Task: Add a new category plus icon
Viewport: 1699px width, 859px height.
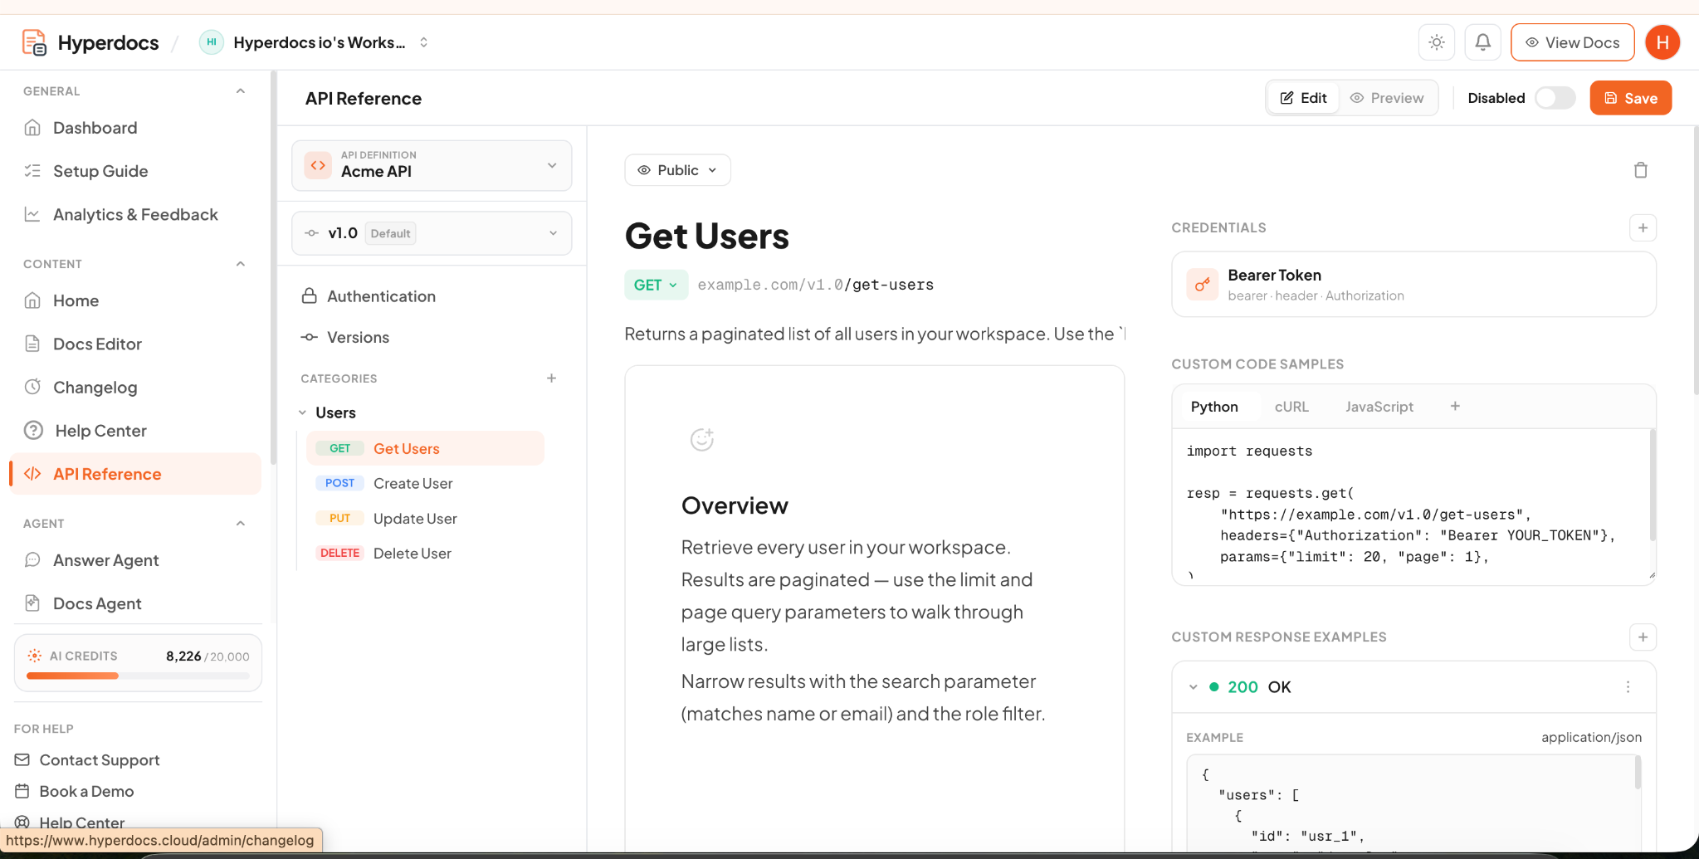Action: [551, 378]
